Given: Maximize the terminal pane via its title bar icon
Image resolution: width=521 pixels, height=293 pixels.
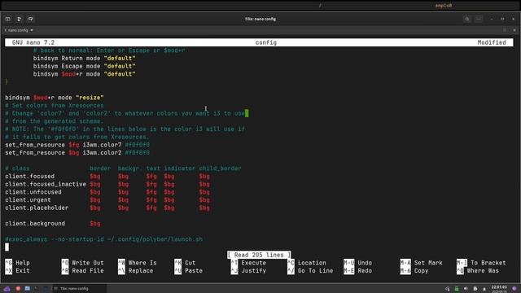Looking at the screenshot, I should coord(505,30).
